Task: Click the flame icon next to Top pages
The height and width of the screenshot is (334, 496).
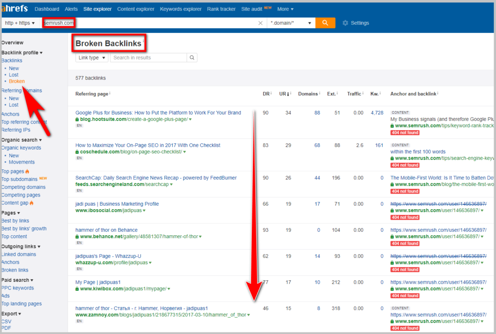Action: [27, 171]
